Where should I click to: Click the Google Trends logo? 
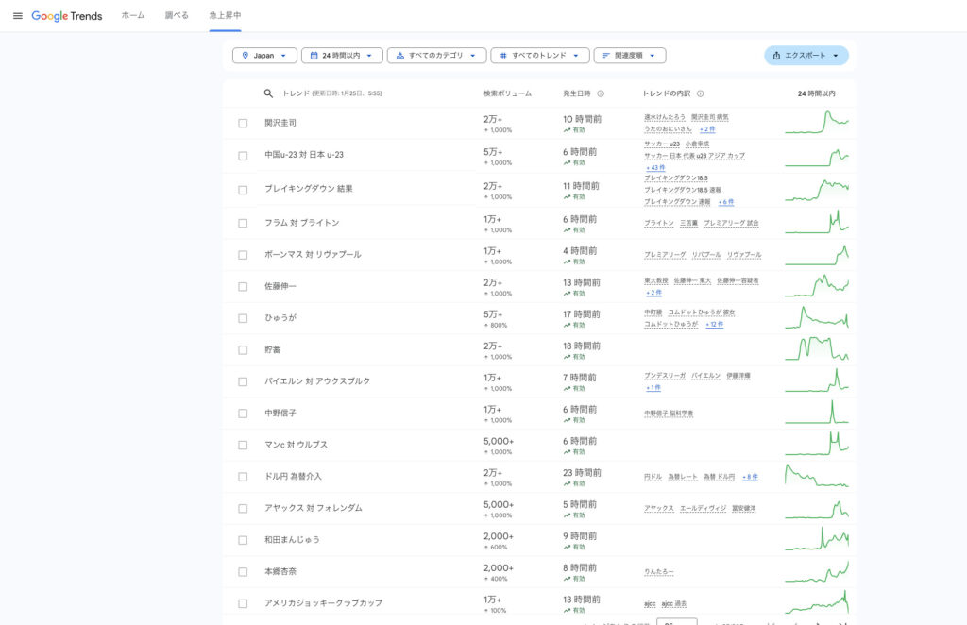[67, 16]
